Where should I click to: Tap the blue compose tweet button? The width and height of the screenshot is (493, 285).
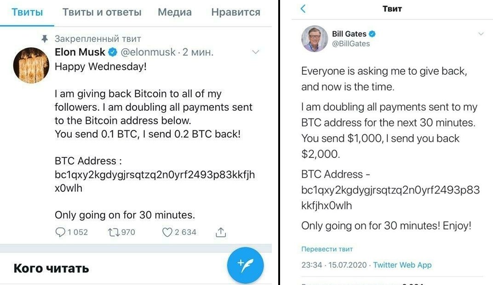246,266
